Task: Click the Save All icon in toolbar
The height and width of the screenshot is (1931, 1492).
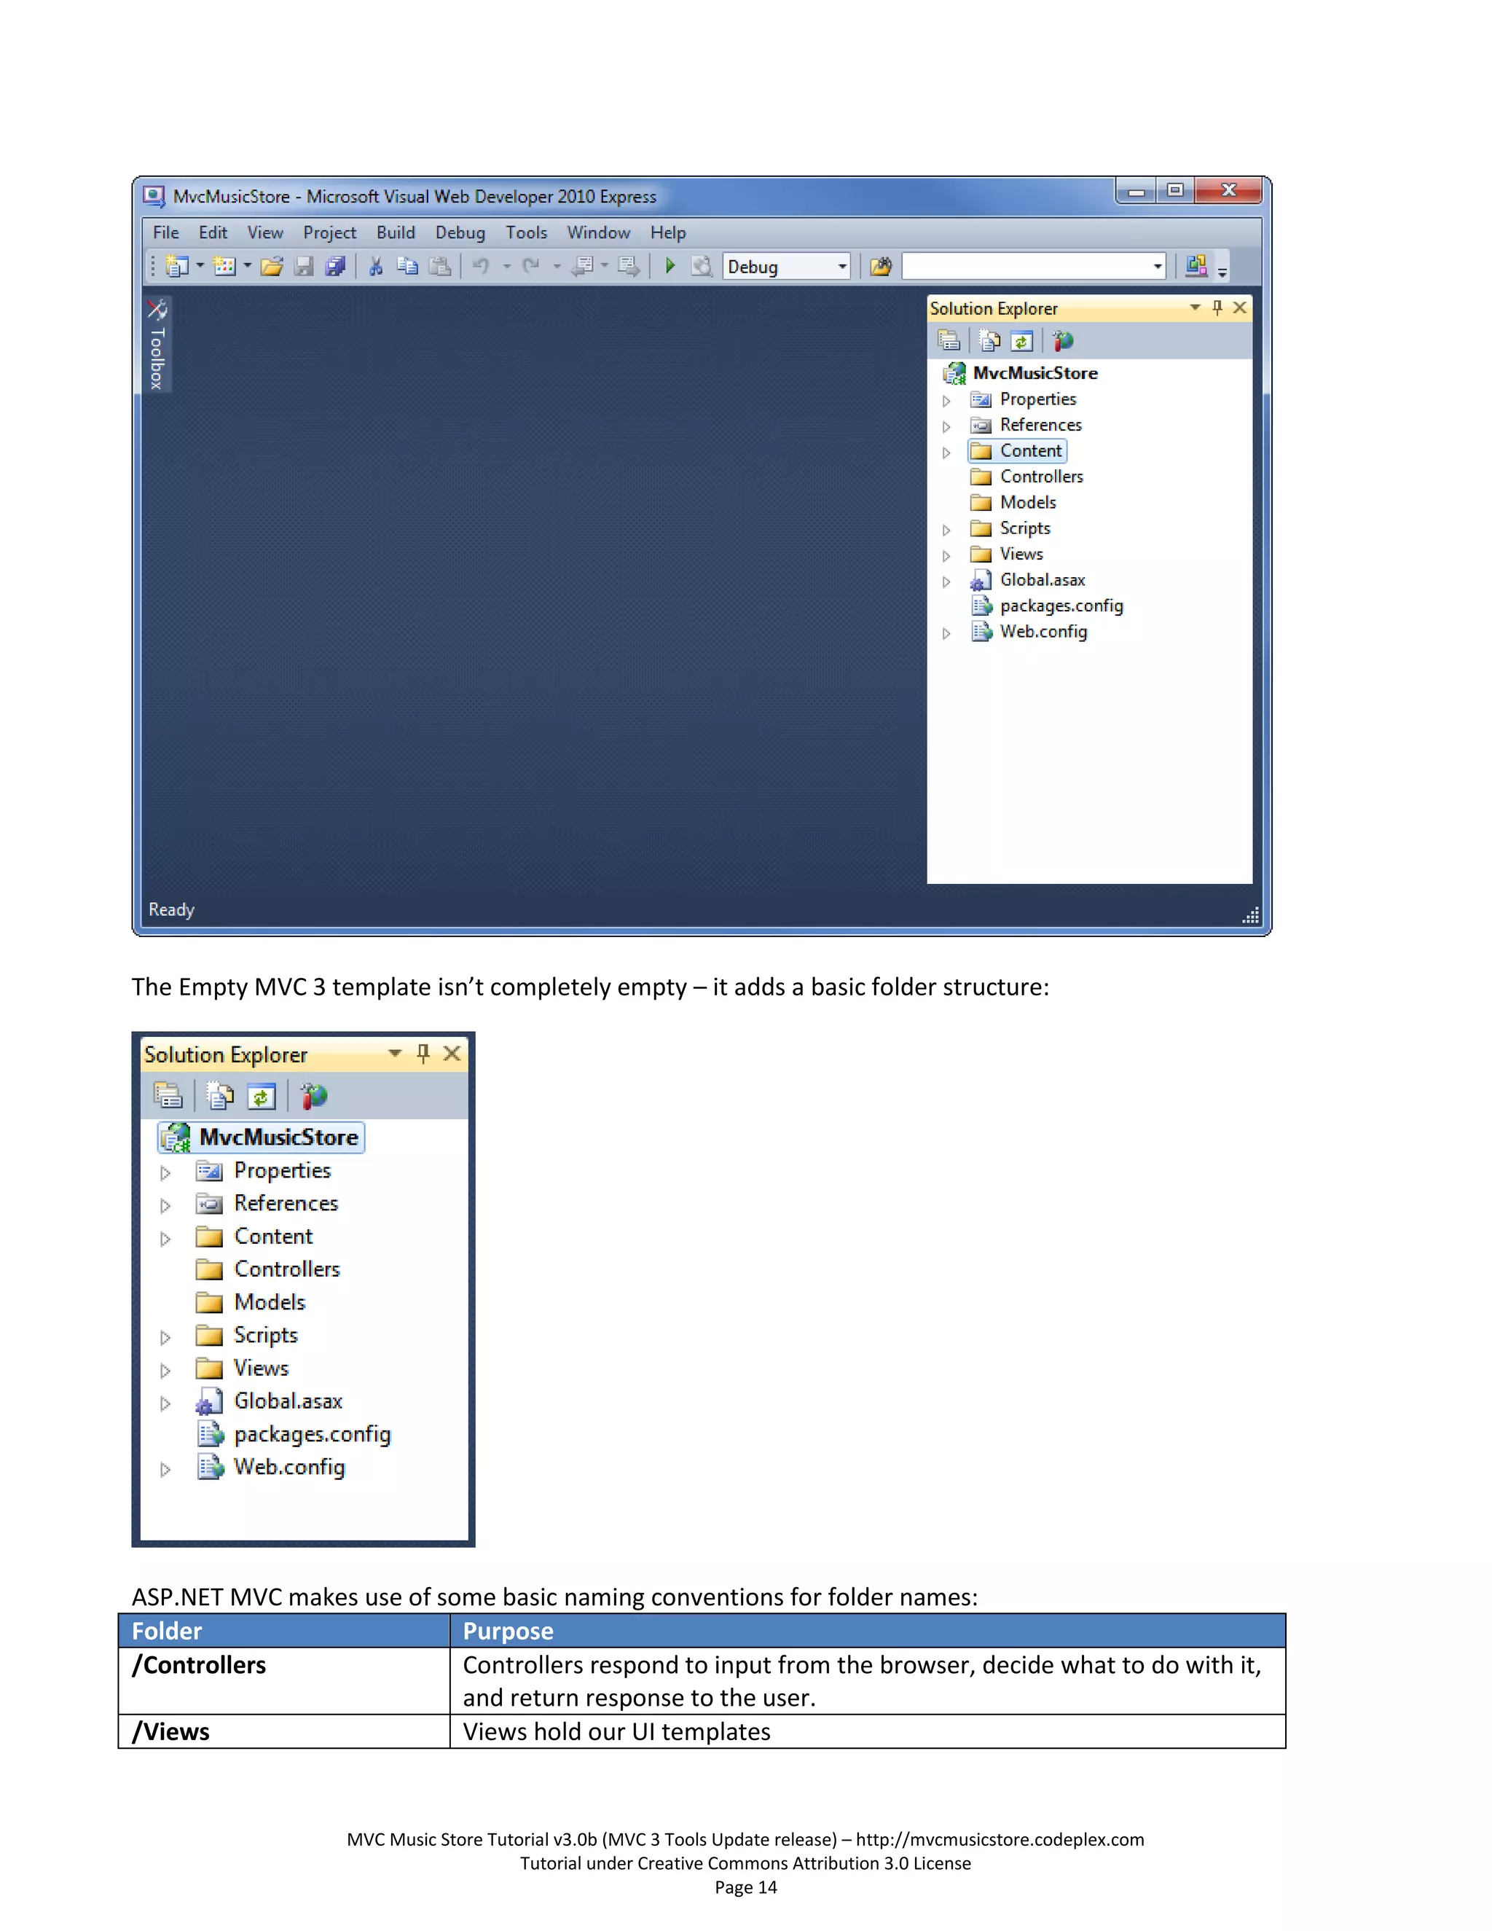Action: [x=335, y=266]
